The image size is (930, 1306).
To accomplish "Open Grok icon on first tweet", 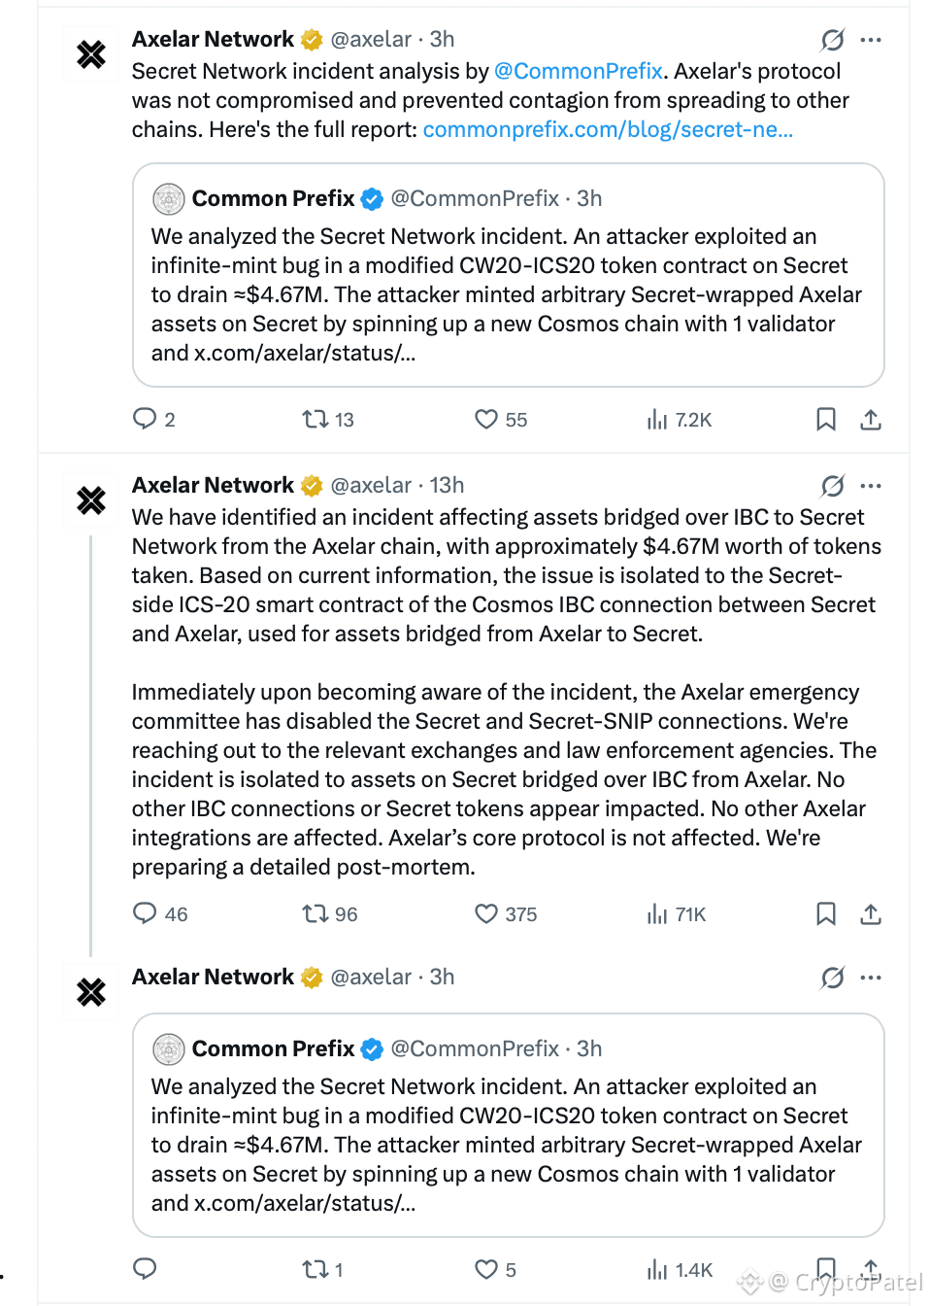I will pyautogui.click(x=832, y=40).
